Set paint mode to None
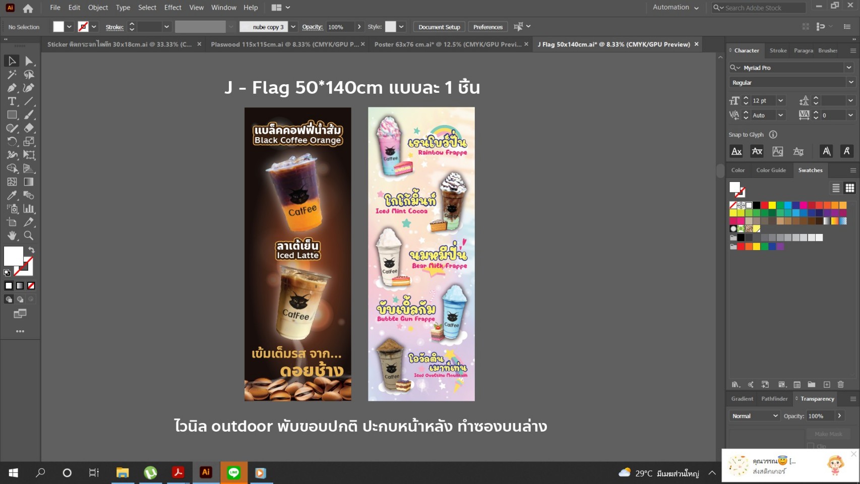The width and height of the screenshot is (860, 484). tap(31, 286)
